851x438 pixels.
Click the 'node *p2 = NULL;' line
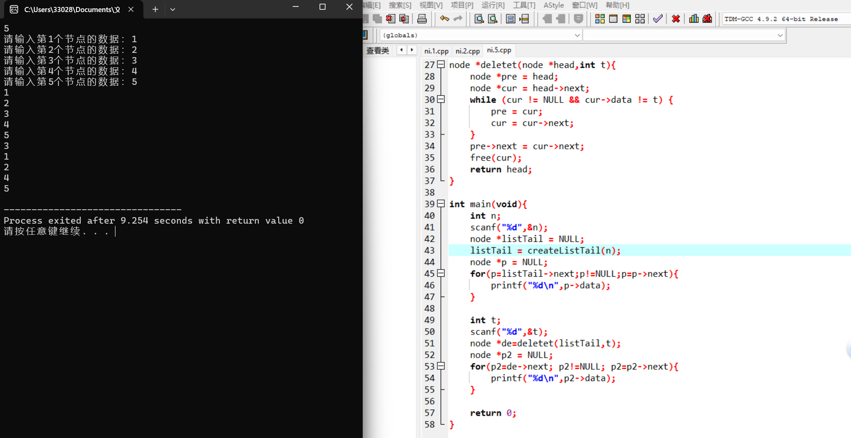pos(511,355)
